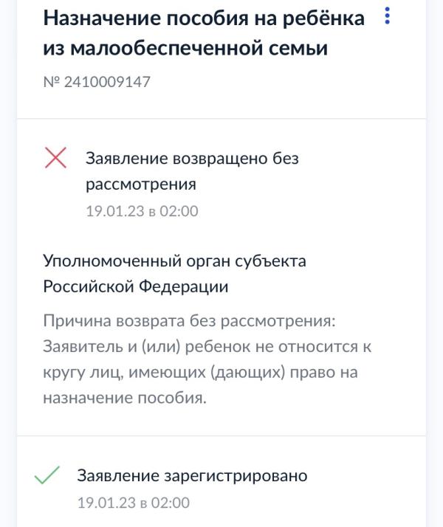
Task: Tap the title line 'из малообеспеченной семьи'
Action: pos(185,48)
